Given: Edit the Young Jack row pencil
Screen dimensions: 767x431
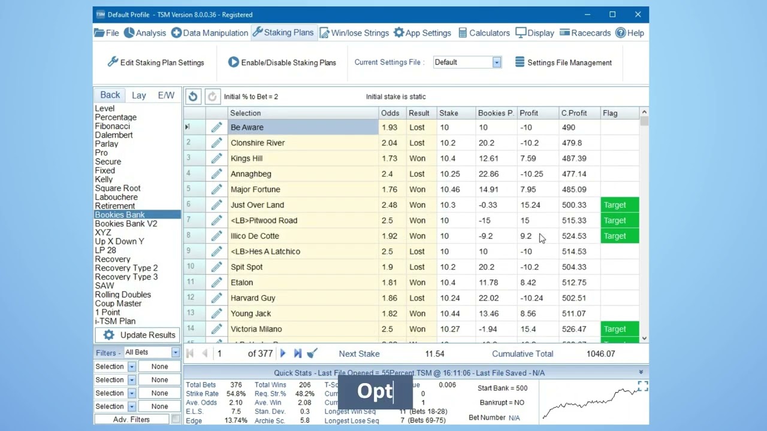Looking at the screenshot, I should click(216, 314).
